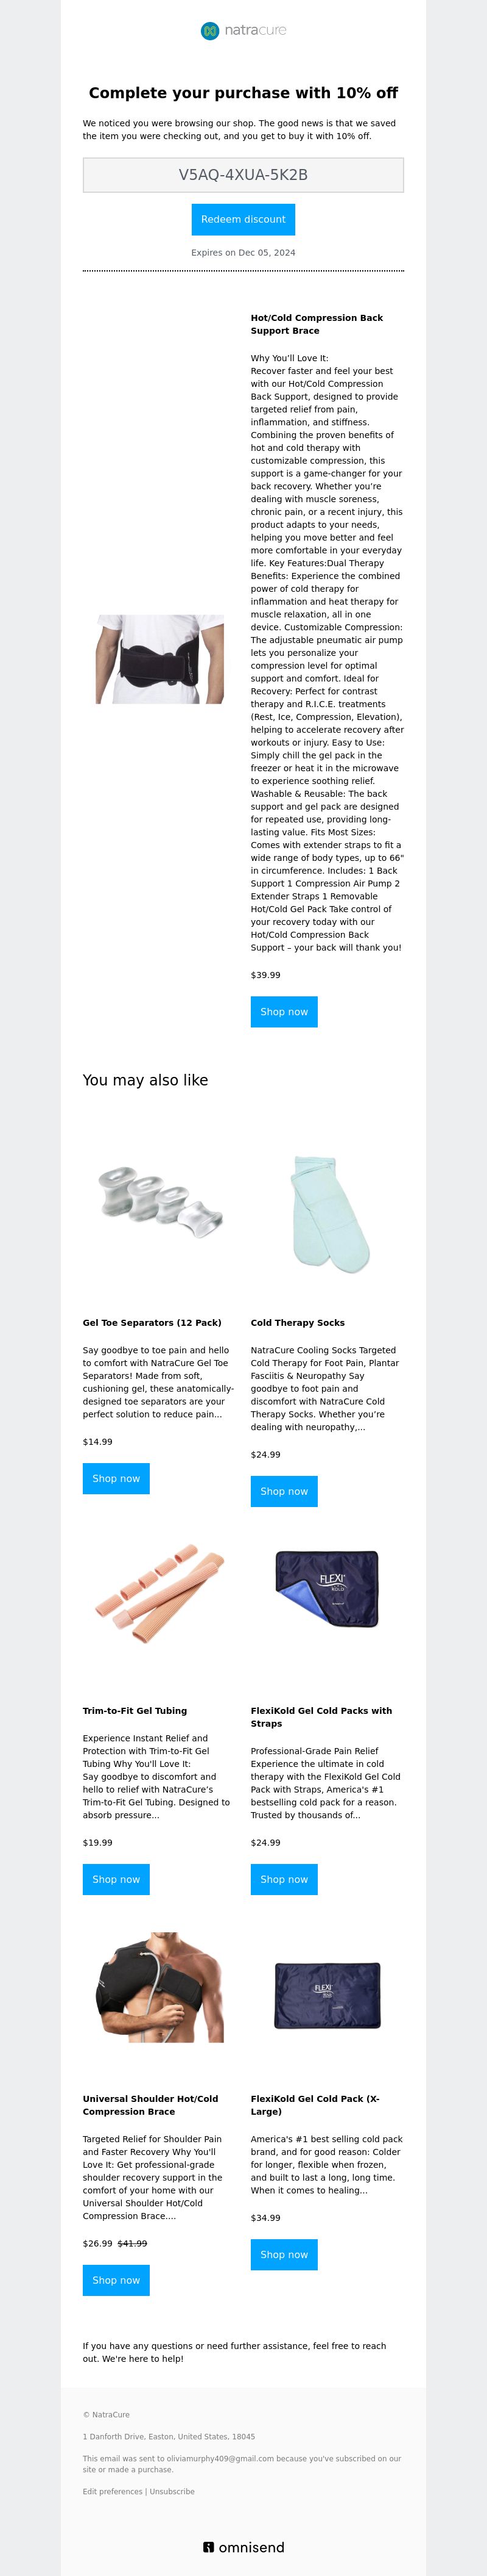
Task: Open FlexiKold Gel Cold Packs with Straps image
Action: pyautogui.click(x=328, y=1588)
